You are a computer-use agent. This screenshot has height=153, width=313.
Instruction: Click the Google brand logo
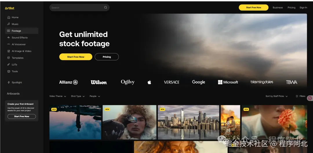199,82
